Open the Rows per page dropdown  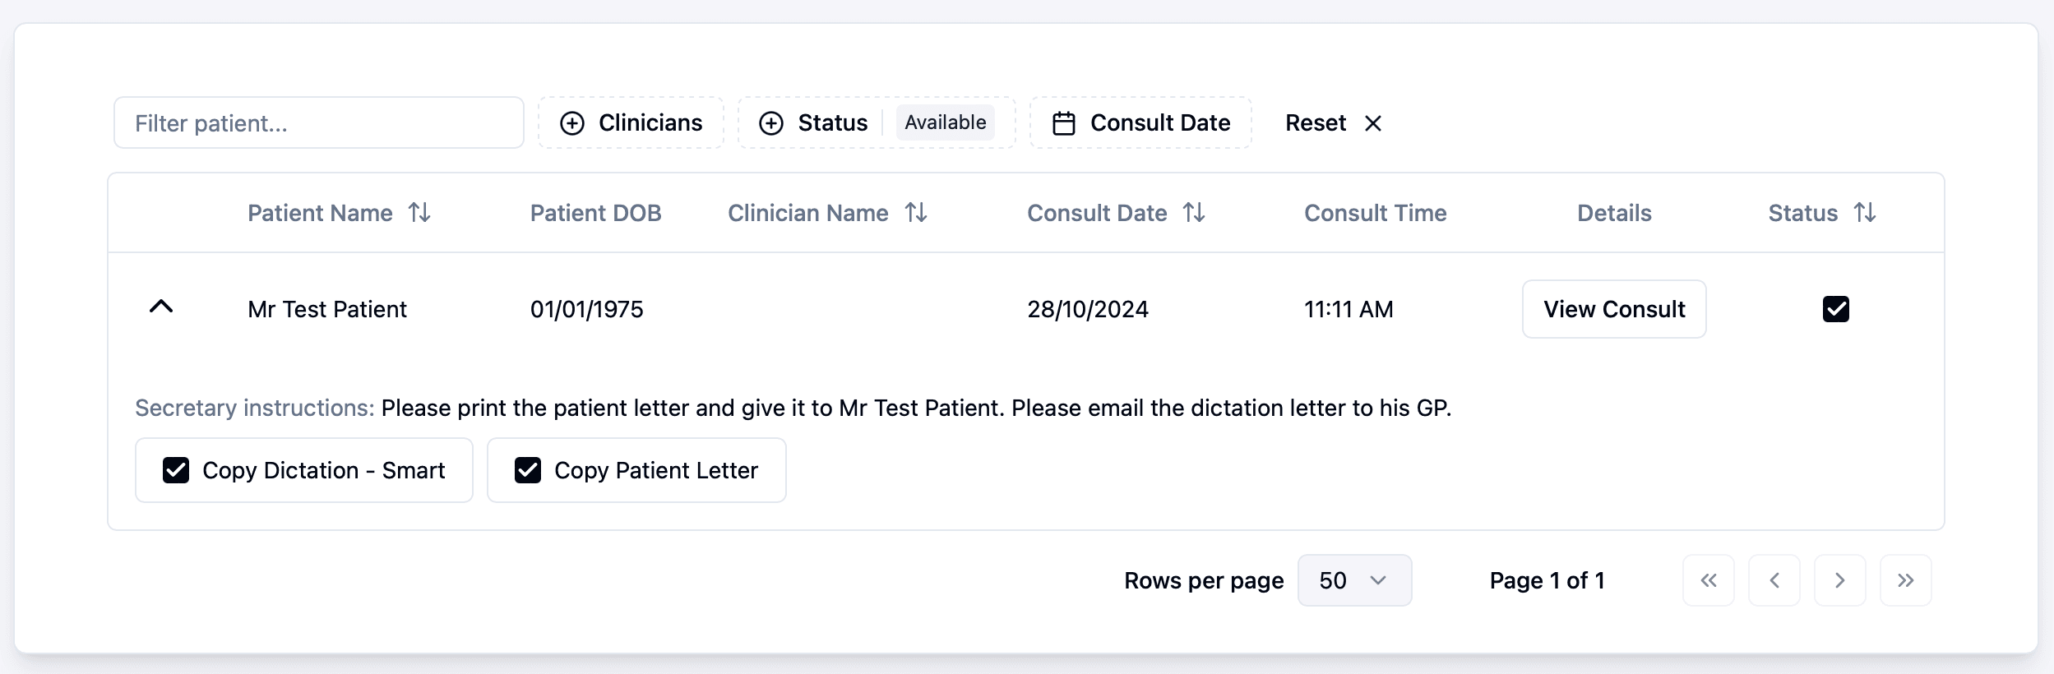(x=1355, y=580)
